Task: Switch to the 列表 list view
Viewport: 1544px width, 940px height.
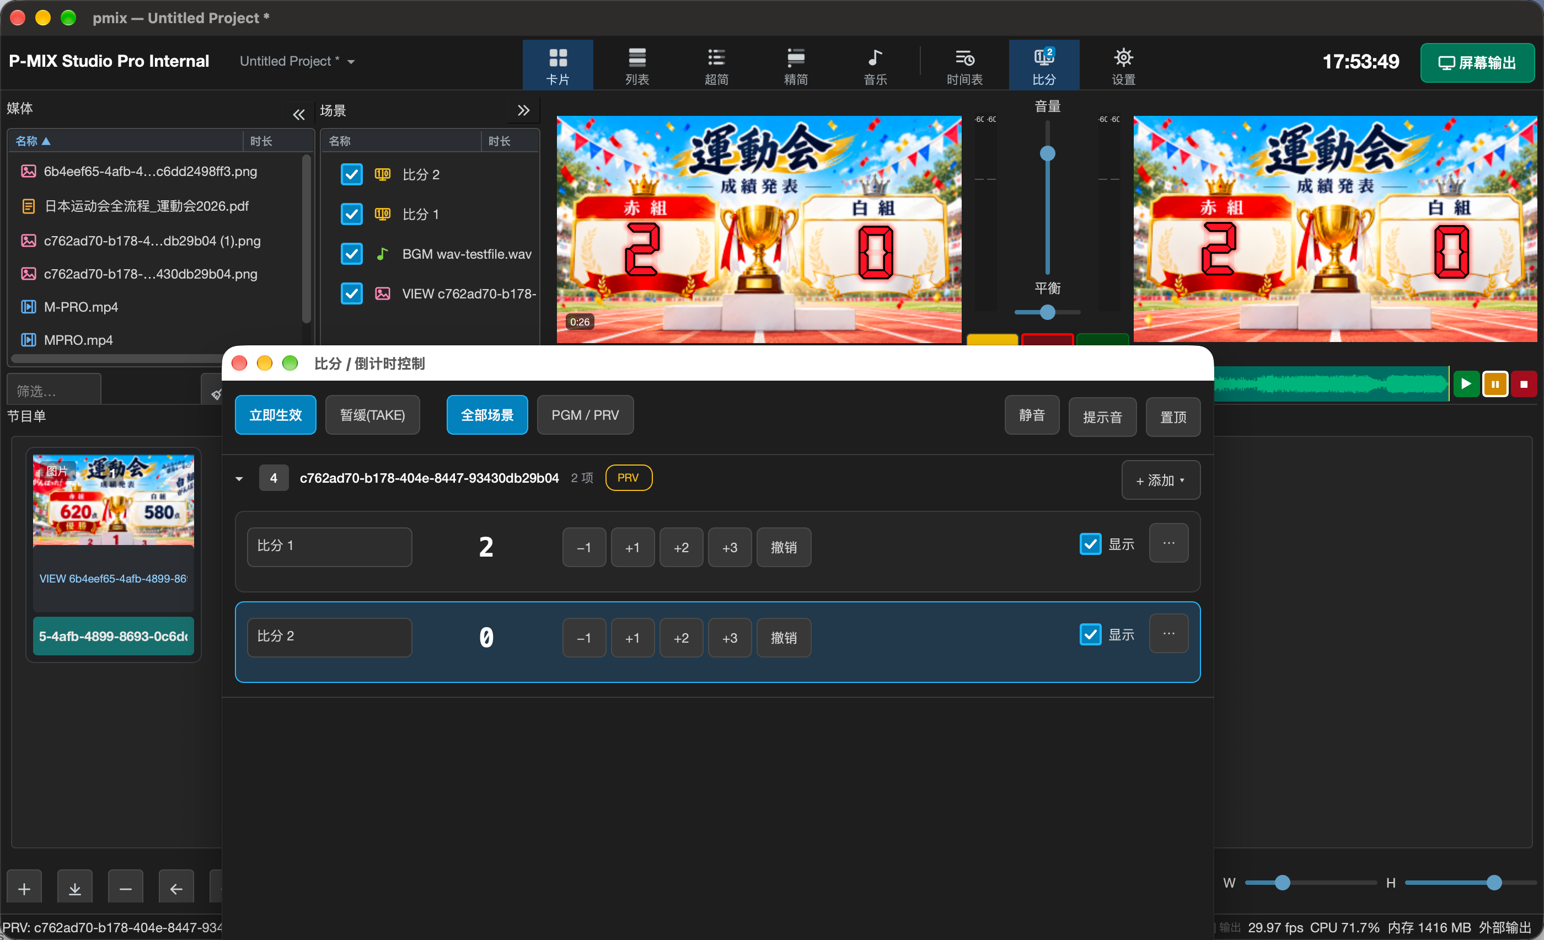Action: 637,65
